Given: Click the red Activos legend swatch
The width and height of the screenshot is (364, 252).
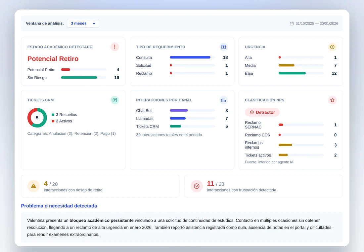Looking at the screenshot, I should (x=53, y=121).
